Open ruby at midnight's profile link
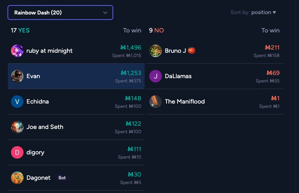The image size is (299, 193). click(49, 51)
